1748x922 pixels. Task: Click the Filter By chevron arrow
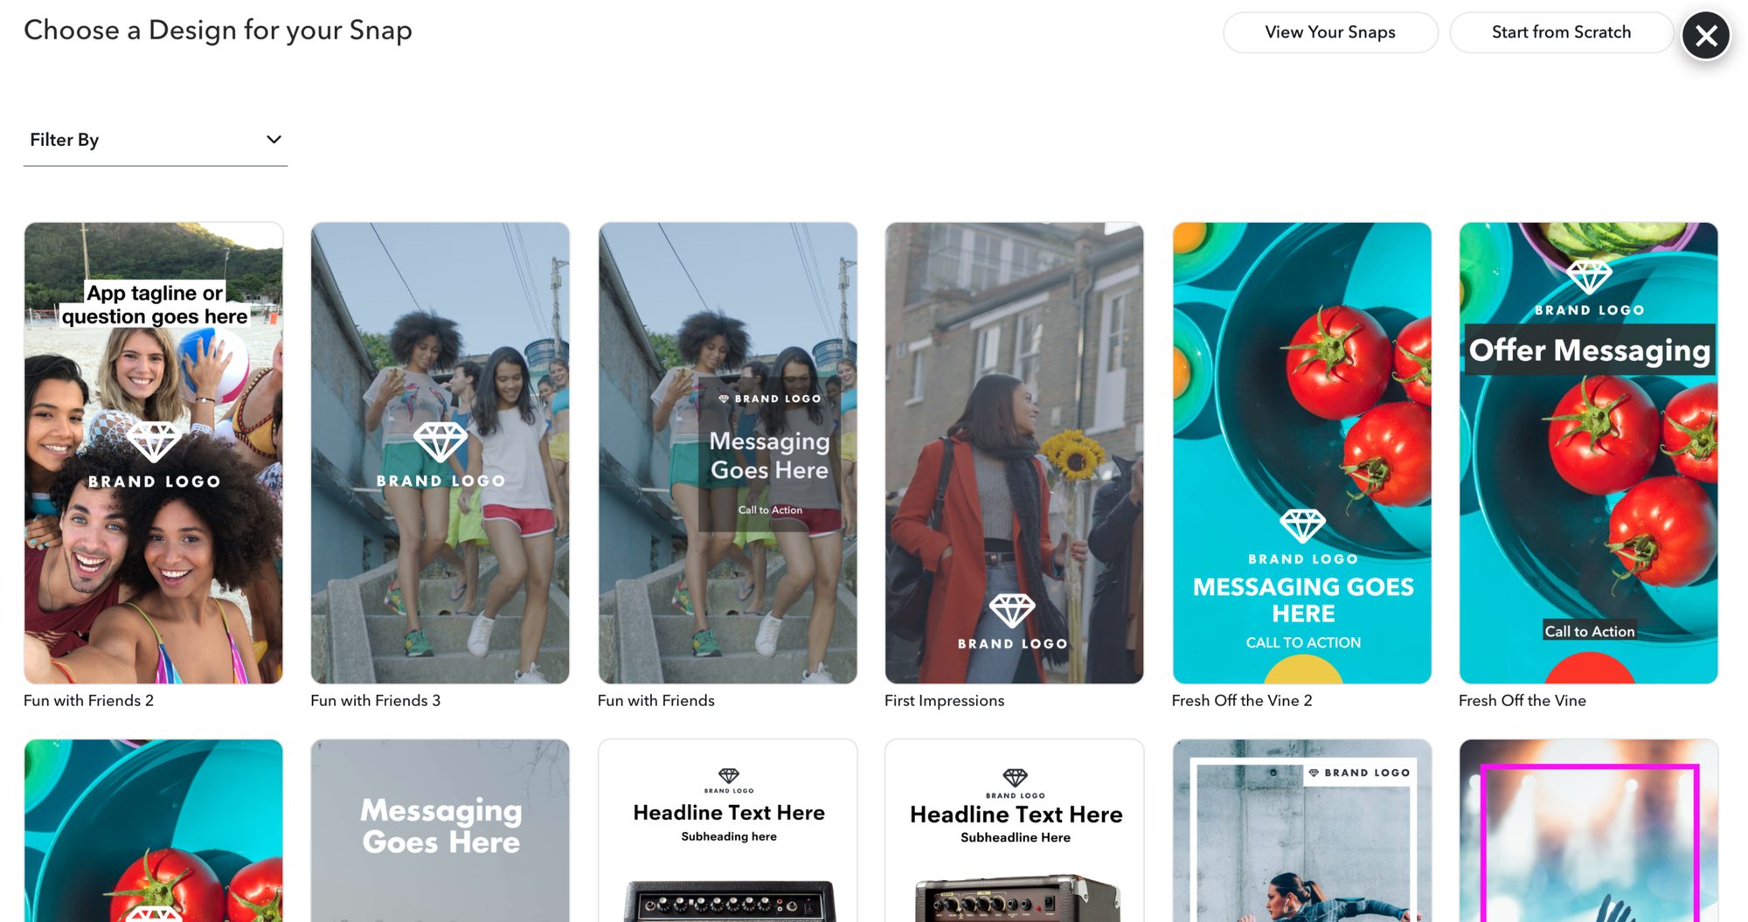point(274,140)
